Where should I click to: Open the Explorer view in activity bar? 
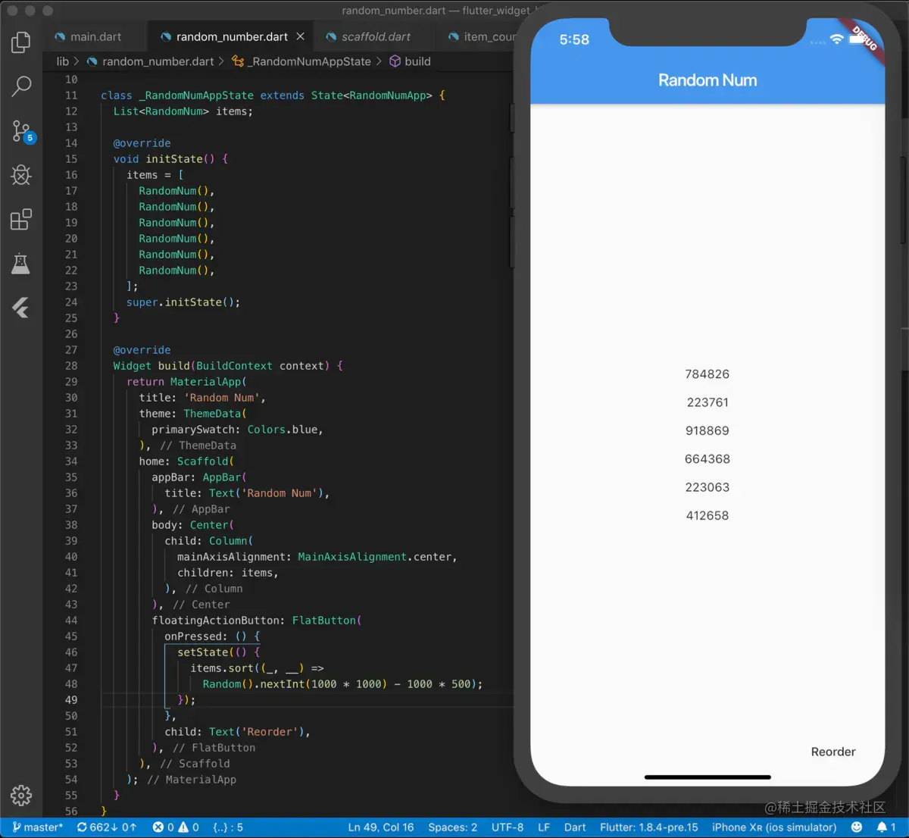click(21, 42)
